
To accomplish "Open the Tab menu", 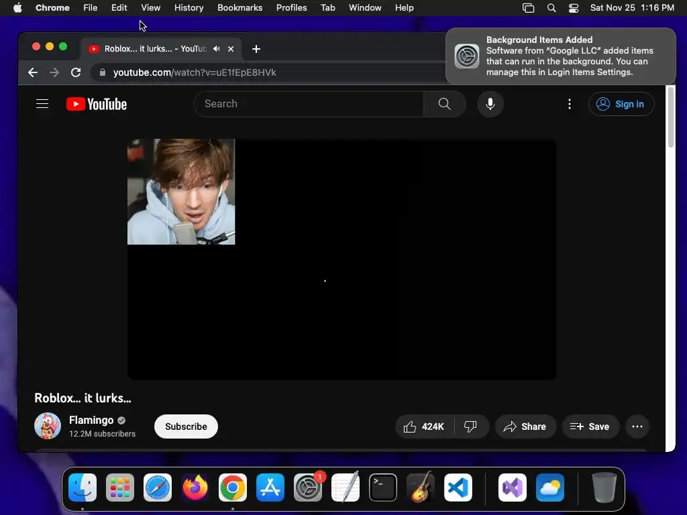I will pos(327,8).
